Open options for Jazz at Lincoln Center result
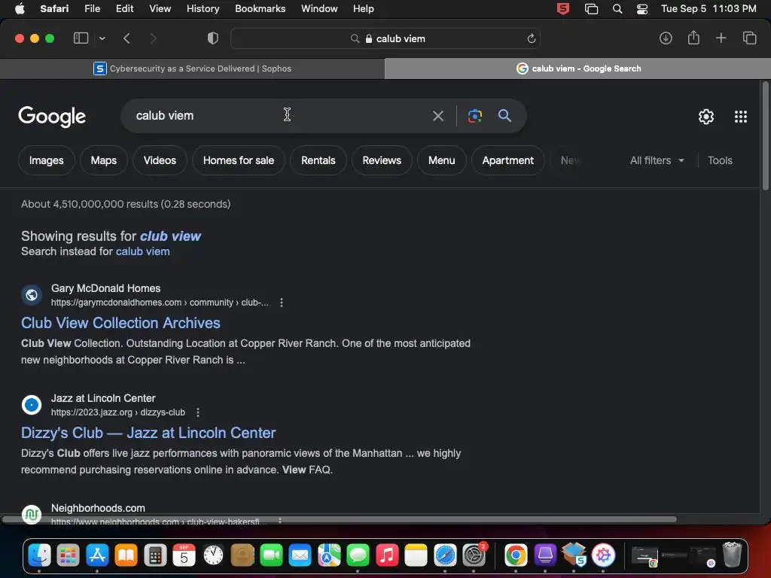This screenshot has height=578, width=771. [x=198, y=412]
